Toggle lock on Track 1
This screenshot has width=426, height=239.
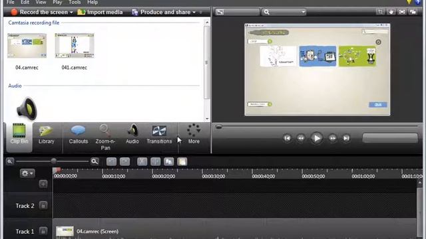pos(43,231)
